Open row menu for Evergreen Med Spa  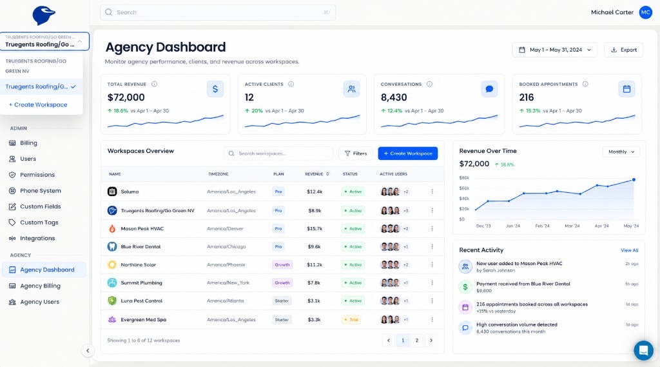432,319
